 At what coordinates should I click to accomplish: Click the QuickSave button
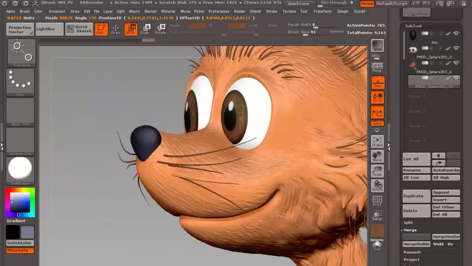[298, 4]
